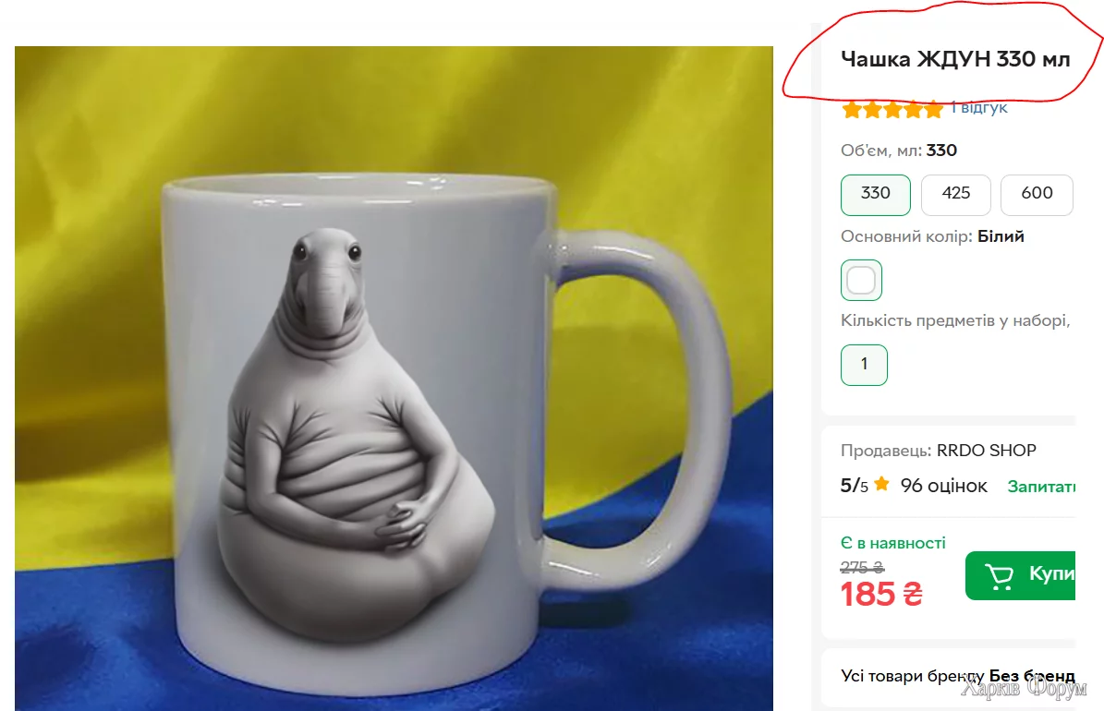Viewport: 1104px width, 711px height.
Task: Click the red 185 ₴ price
Action: (880, 594)
